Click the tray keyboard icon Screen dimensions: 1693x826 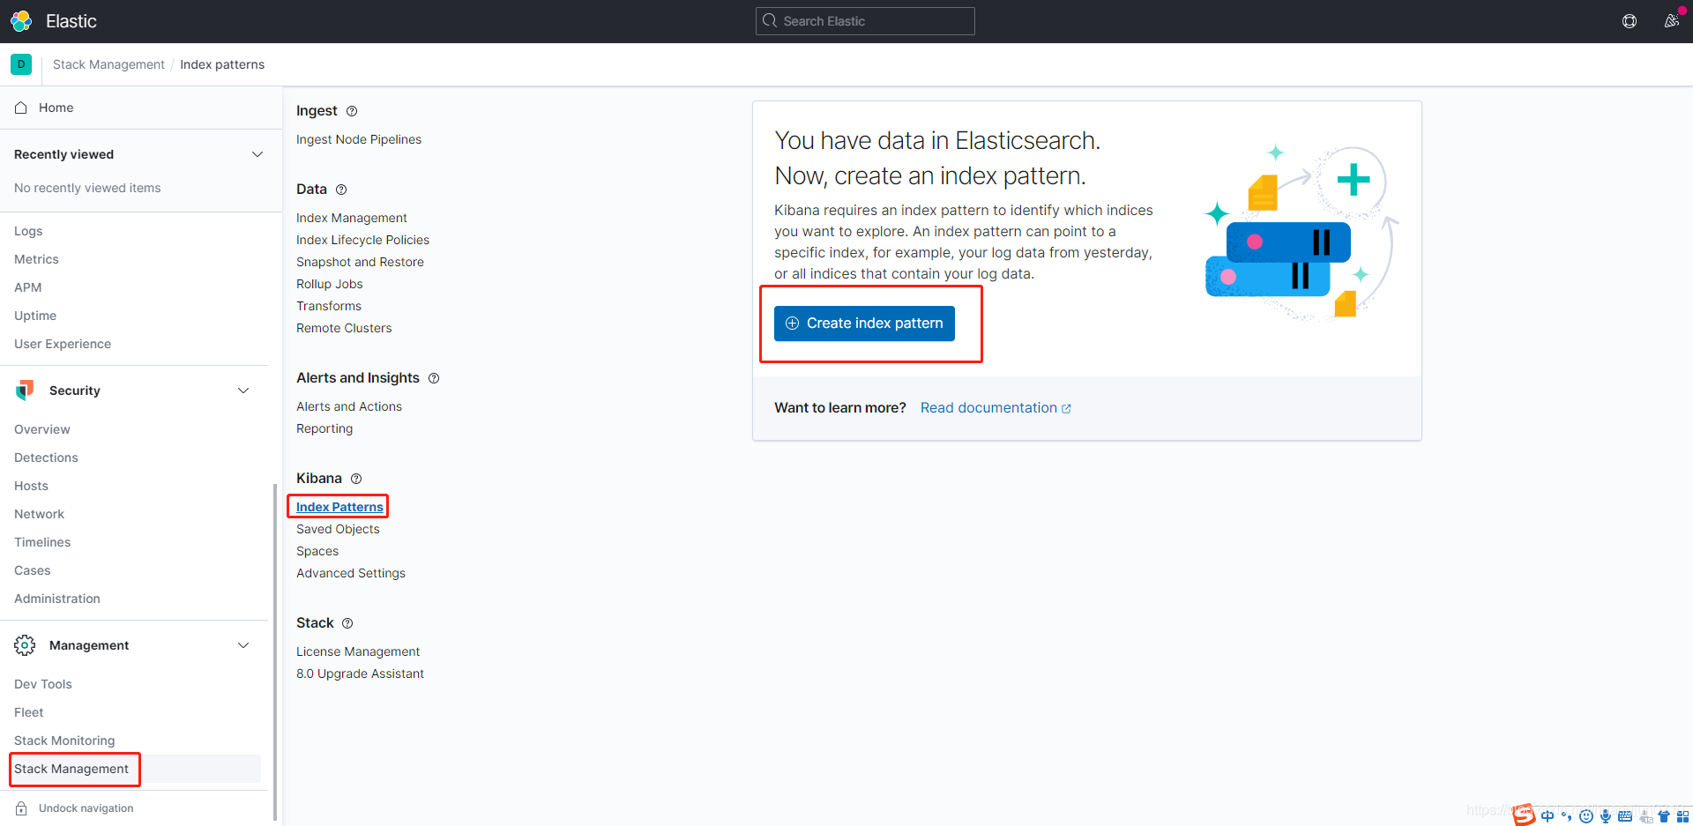click(x=1625, y=816)
